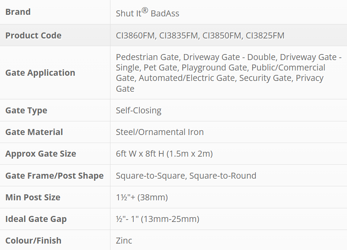Viewport: 347px width, 250px height.
Task: Click the Shut It BadAss brand value
Action: coord(147,13)
